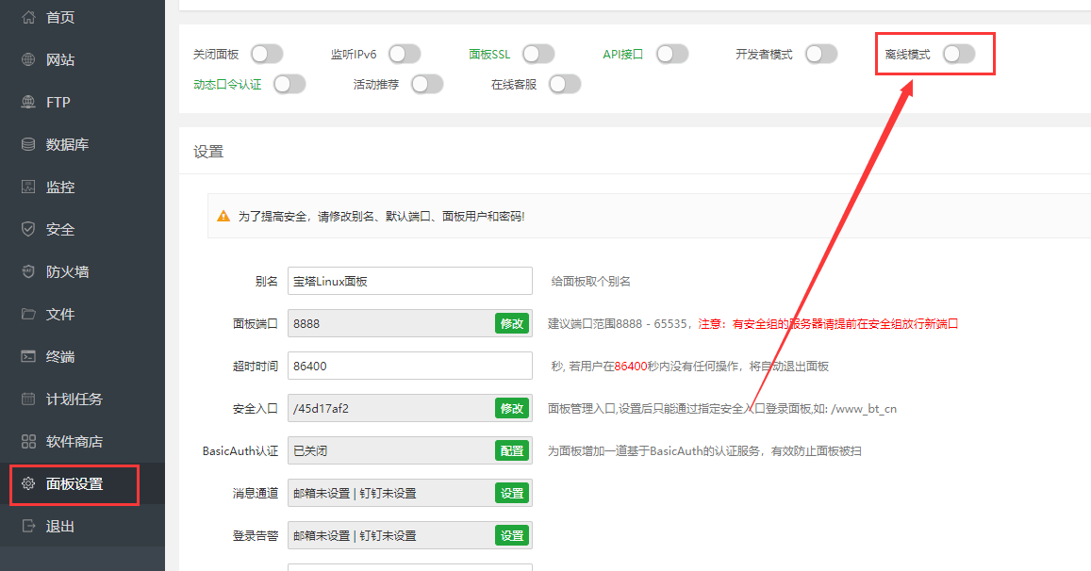This screenshot has height=571, width=1091.
Task: Enable the 面板SSL switch
Action: 538,55
